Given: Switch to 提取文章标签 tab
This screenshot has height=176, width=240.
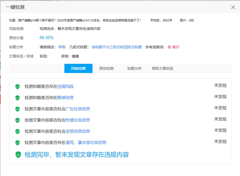Looking at the screenshot, I should (162, 68).
